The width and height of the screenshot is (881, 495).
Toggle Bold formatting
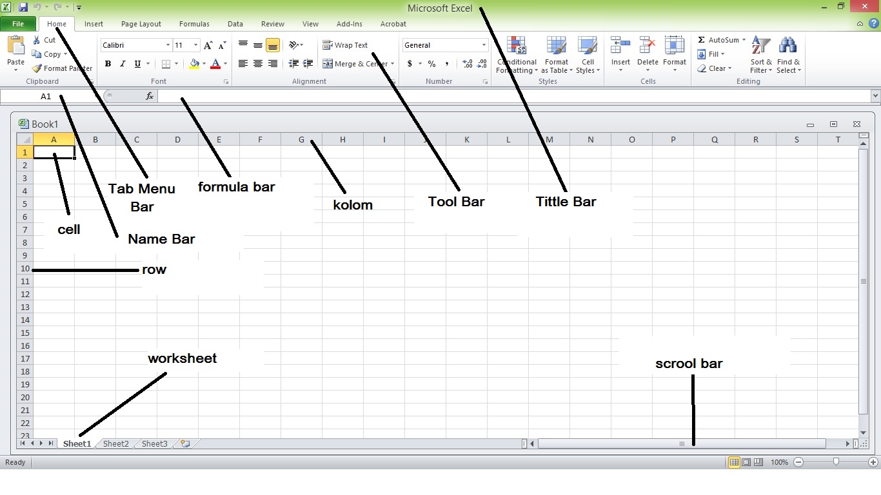(x=108, y=64)
